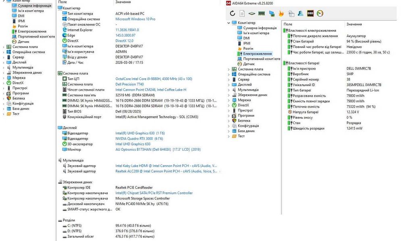Select Програми in the right window tree
Image resolution: width=403 pixels, height=241 pixels.
(246, 115)
